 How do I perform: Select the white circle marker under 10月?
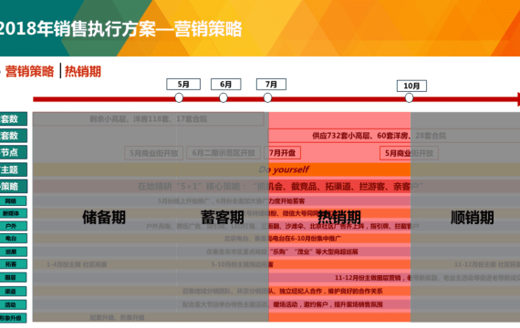(x=409, y=97)
